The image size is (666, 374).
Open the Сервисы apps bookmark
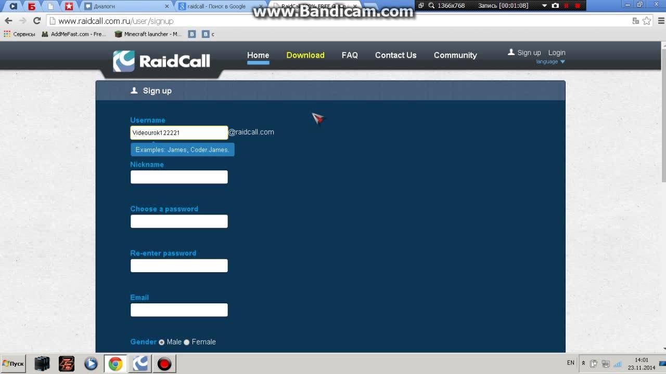19,34
